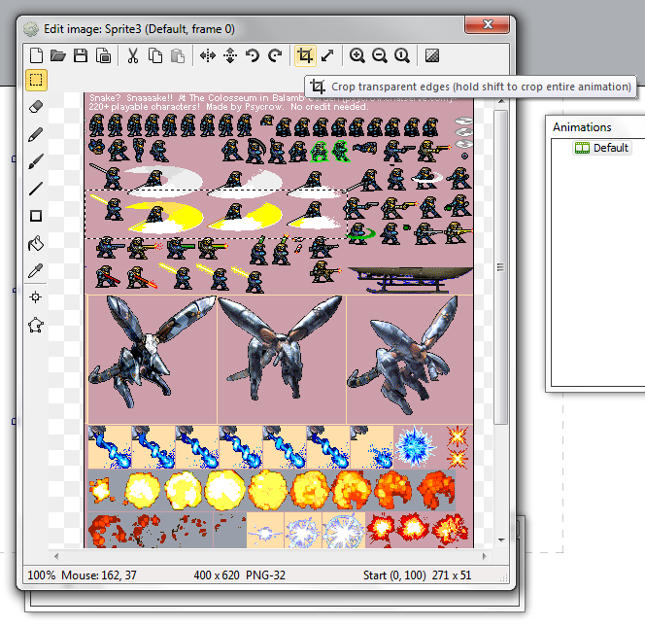645x627 pixels.
Task: Click the horizontal scrollbar left arrow
Action: click(56, 557)
